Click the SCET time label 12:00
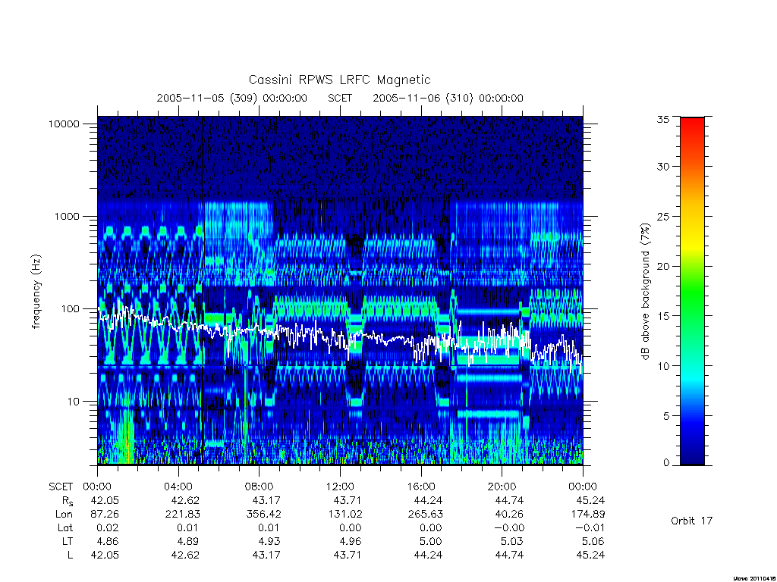This screenshot has width=777, height=582. click(340, 487)
